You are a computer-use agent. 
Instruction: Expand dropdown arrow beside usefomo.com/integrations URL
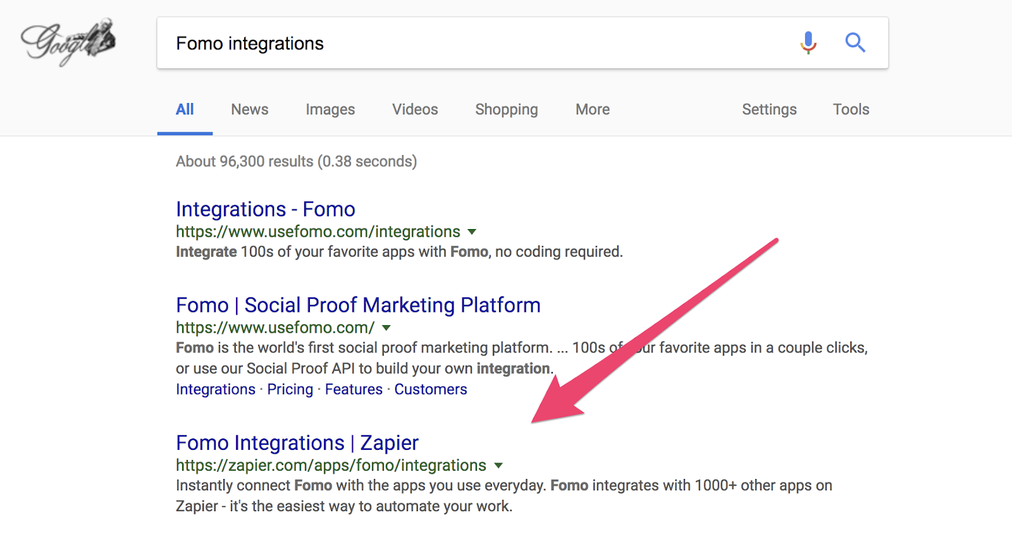472,232
